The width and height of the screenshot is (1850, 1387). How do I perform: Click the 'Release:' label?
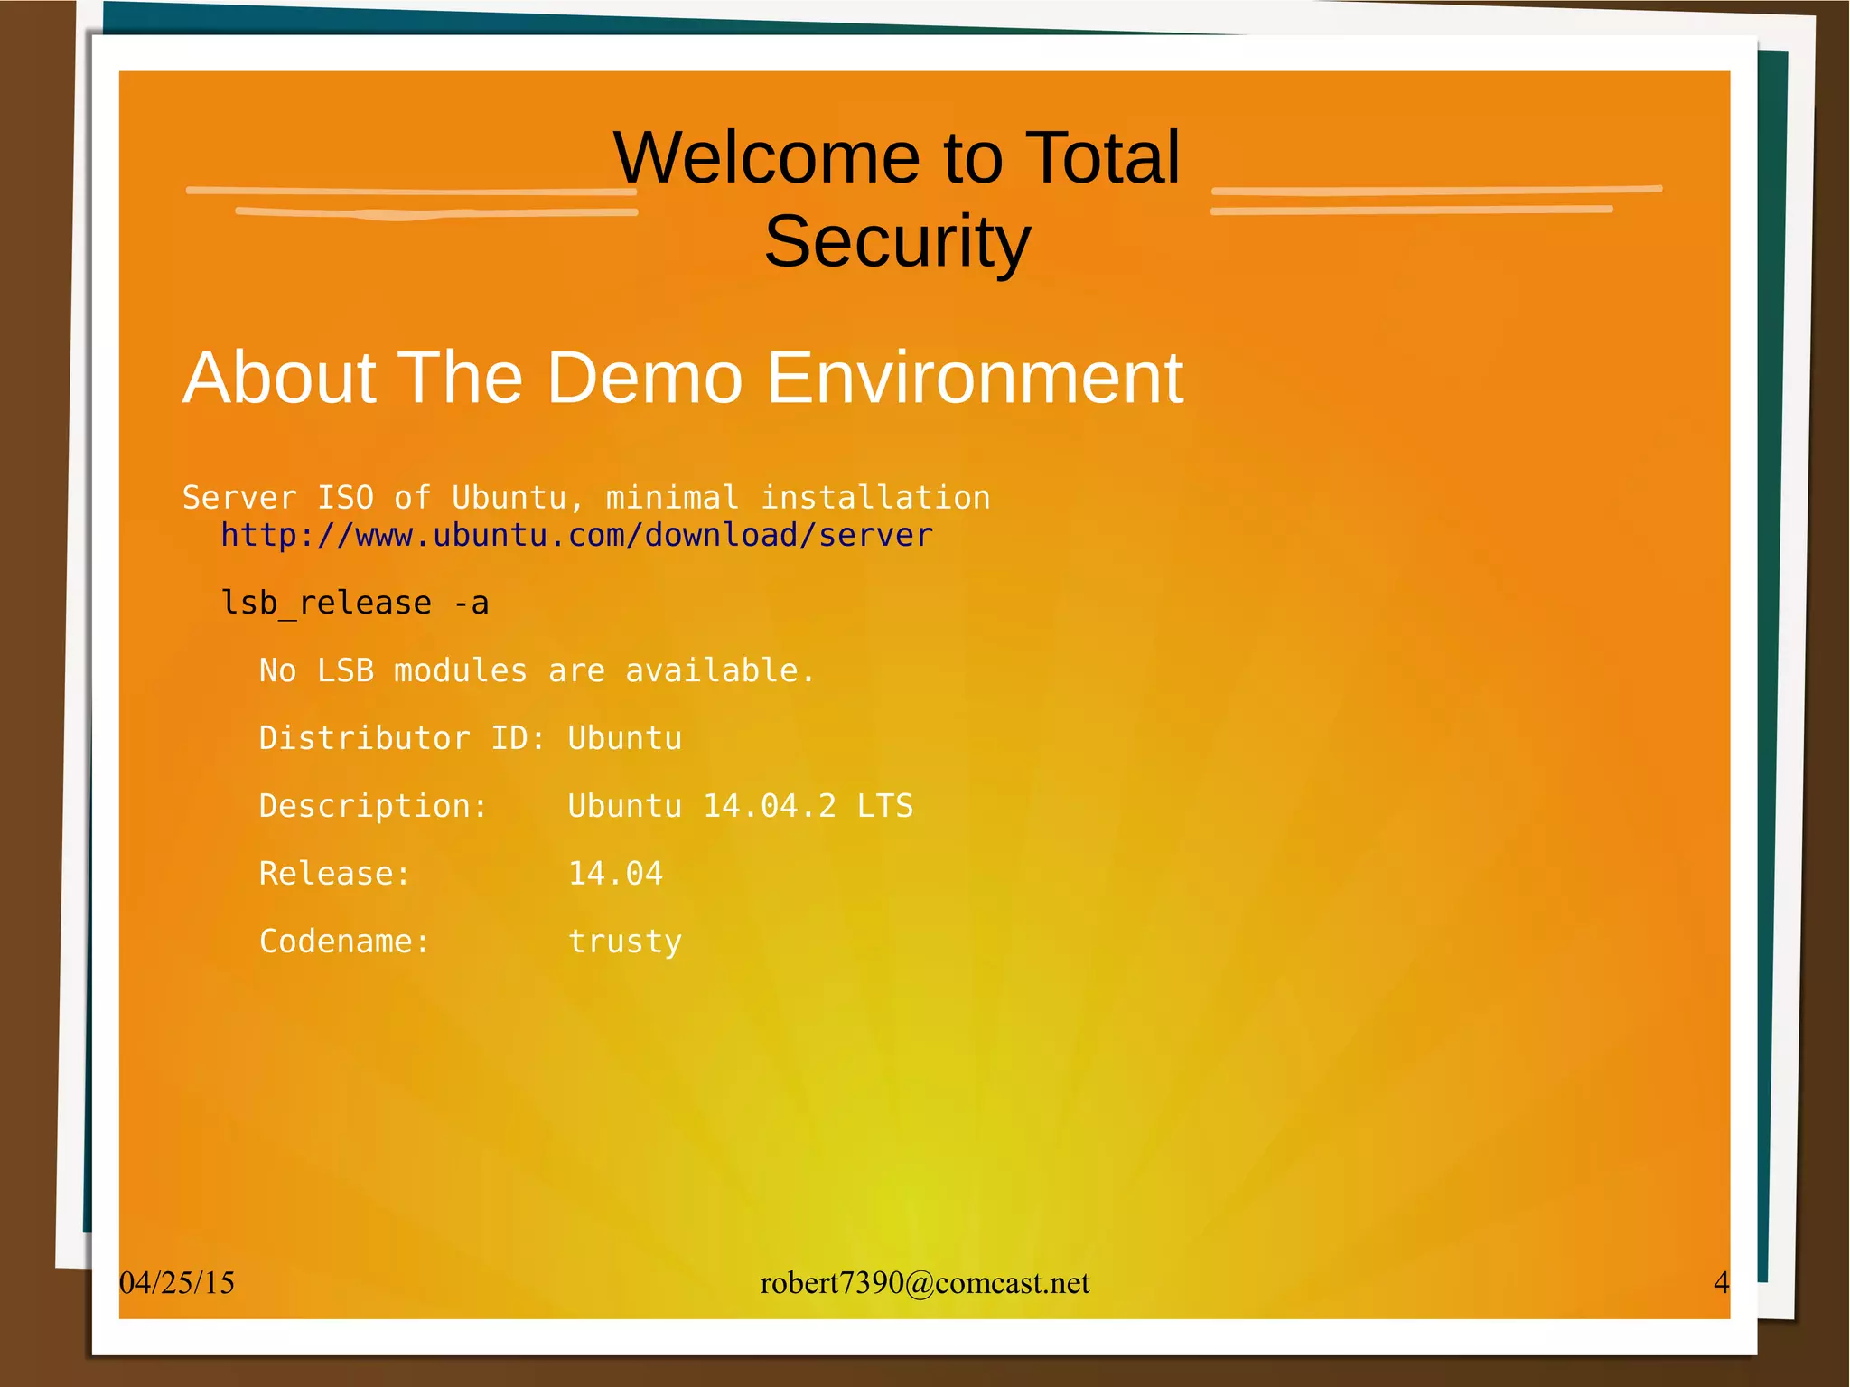point(335,874)
